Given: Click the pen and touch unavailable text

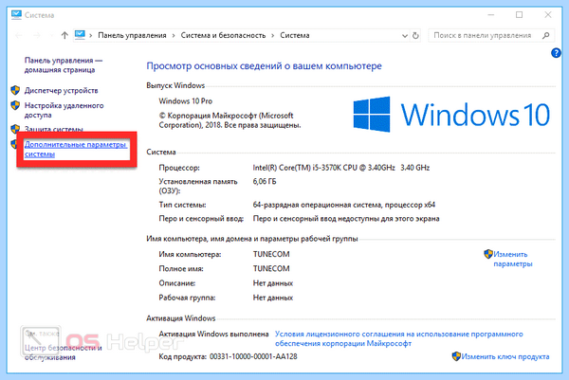Looking at the screenshot, I should point(346,219).
